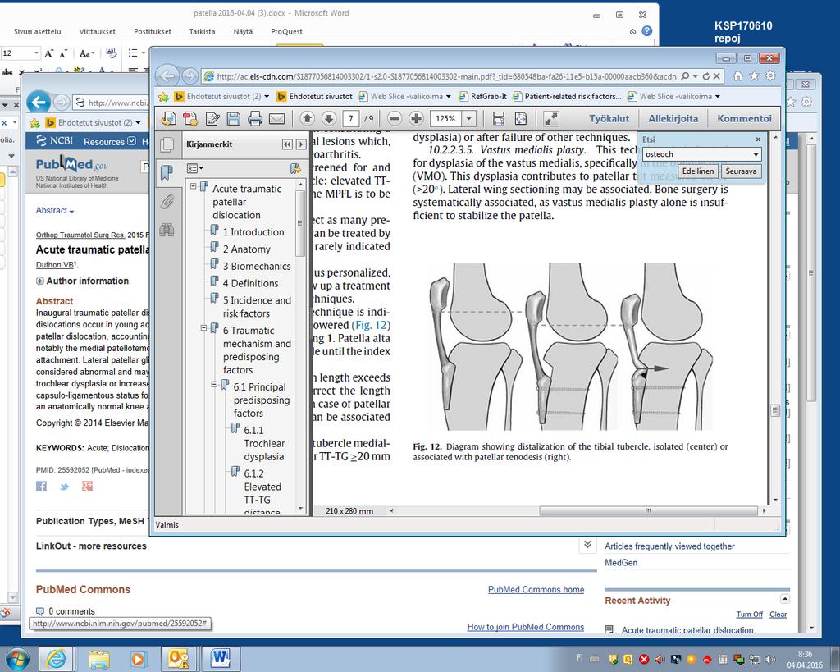
Task: Click the add-to-favorites-bar star icon
Action: [x=163, y=97]
